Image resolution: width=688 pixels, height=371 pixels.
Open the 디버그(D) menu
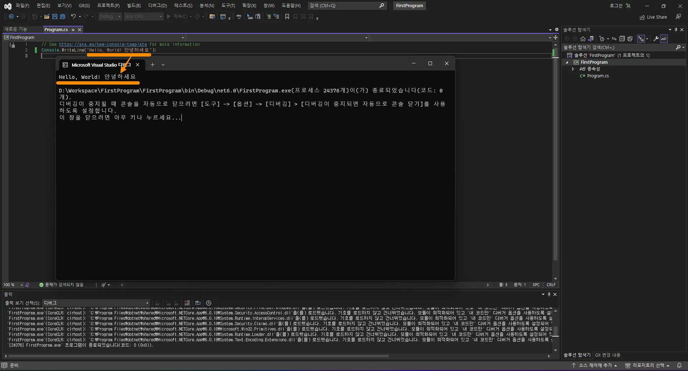[x=158, y=6]
